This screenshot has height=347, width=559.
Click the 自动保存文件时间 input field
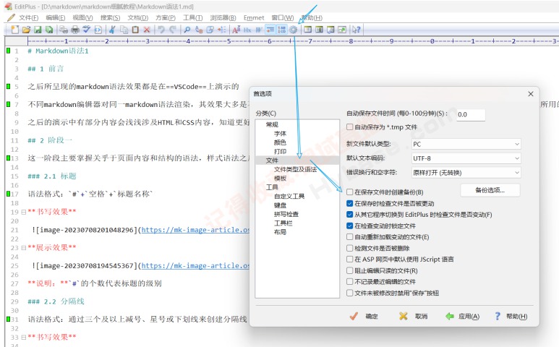(x=471, y=114)
